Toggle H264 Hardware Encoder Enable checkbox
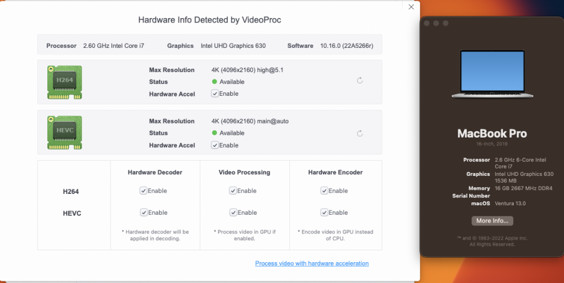 pyautogui.click(x=324, y=191)
